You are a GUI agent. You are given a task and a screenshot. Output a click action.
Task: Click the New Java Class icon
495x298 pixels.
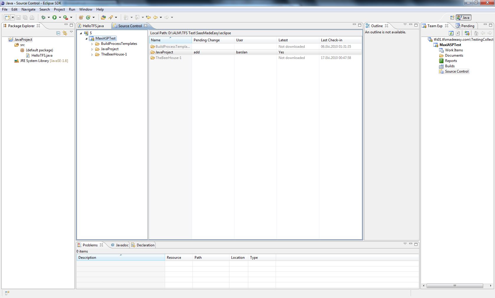pyautogui.click(x=88, y=17)
